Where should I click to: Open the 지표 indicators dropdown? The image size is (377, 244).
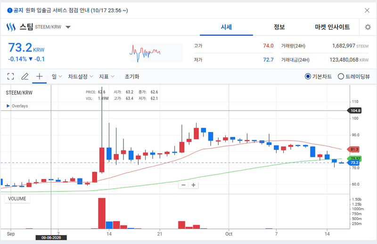[107, 76]
